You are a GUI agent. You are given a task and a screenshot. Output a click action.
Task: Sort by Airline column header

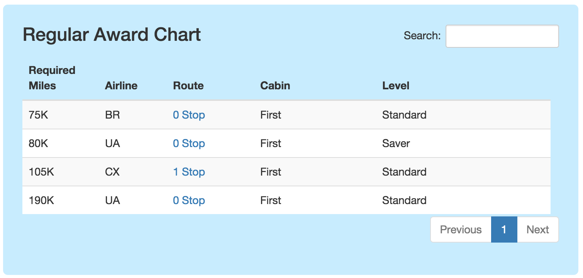tap(121, 85)
